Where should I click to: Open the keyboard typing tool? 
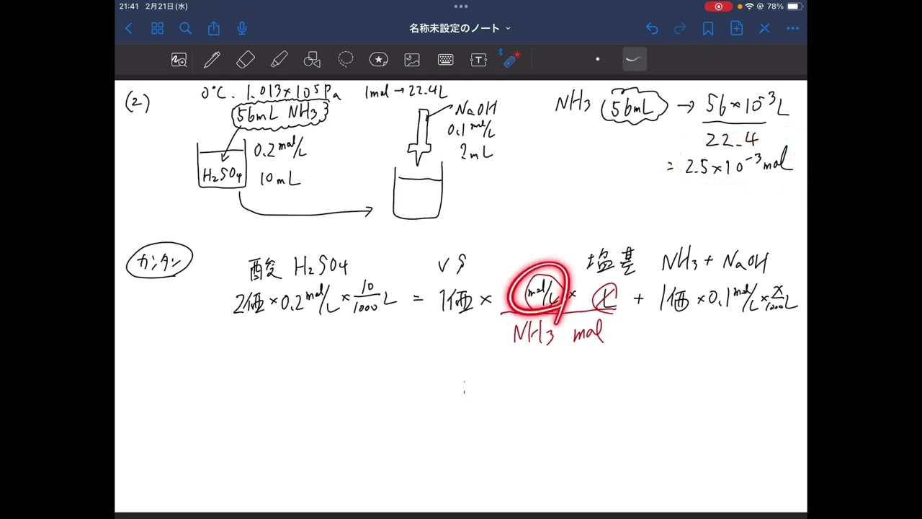pyautogui.click(x=445, y=60)
